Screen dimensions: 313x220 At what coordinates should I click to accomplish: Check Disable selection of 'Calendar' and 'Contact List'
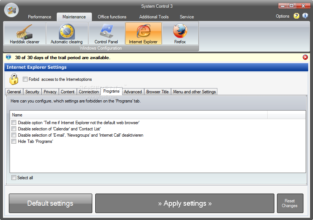point(14,129)
